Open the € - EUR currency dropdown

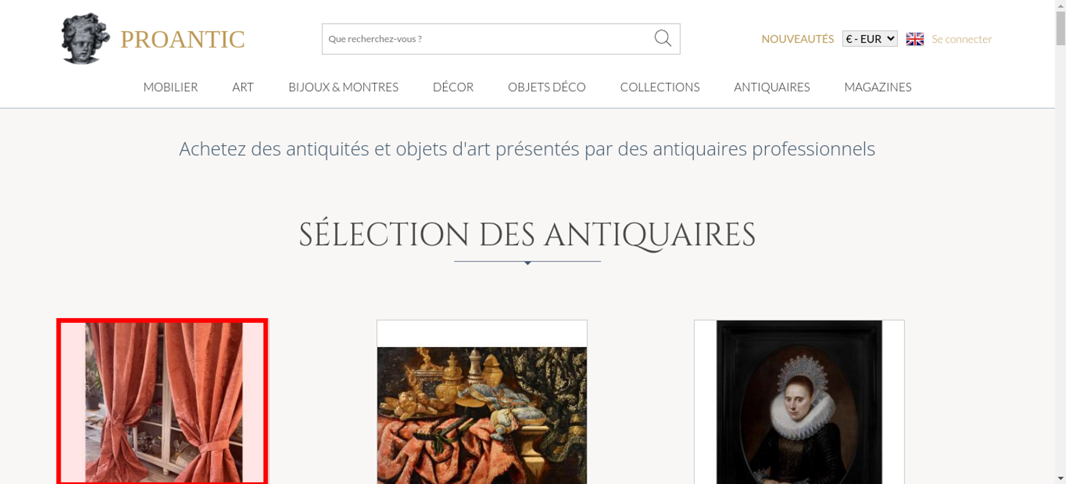(x=870, y=39)
